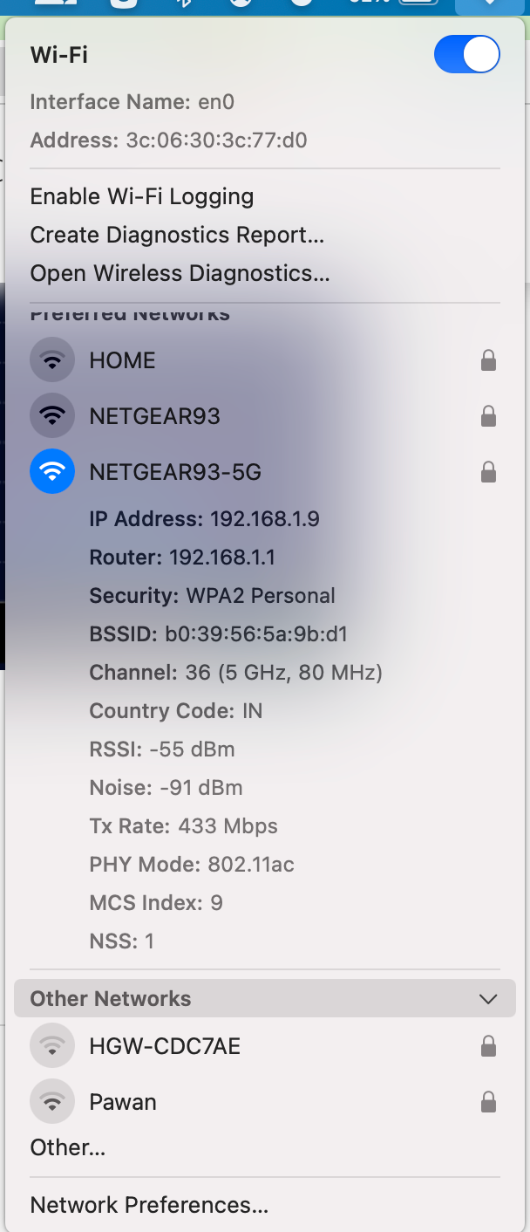Click the lock icon beside HGW-CDC7AE

tap(489, 1046)
